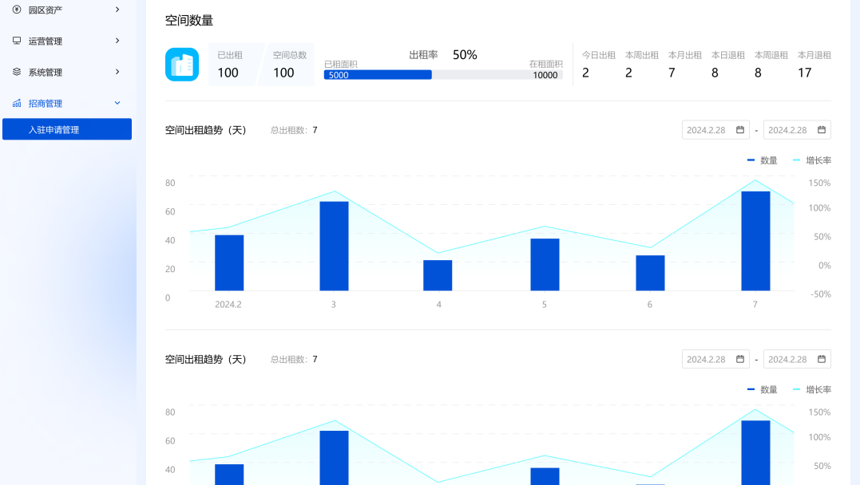Image resolution: width=860 pixels, height=485 pixels.
Task: Collapse the 招商管理 menu chevron
Action: [x=117, y=103]
